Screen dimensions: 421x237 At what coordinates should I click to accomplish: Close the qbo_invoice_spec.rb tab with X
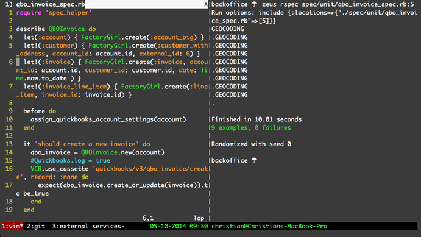coord(206,4)
